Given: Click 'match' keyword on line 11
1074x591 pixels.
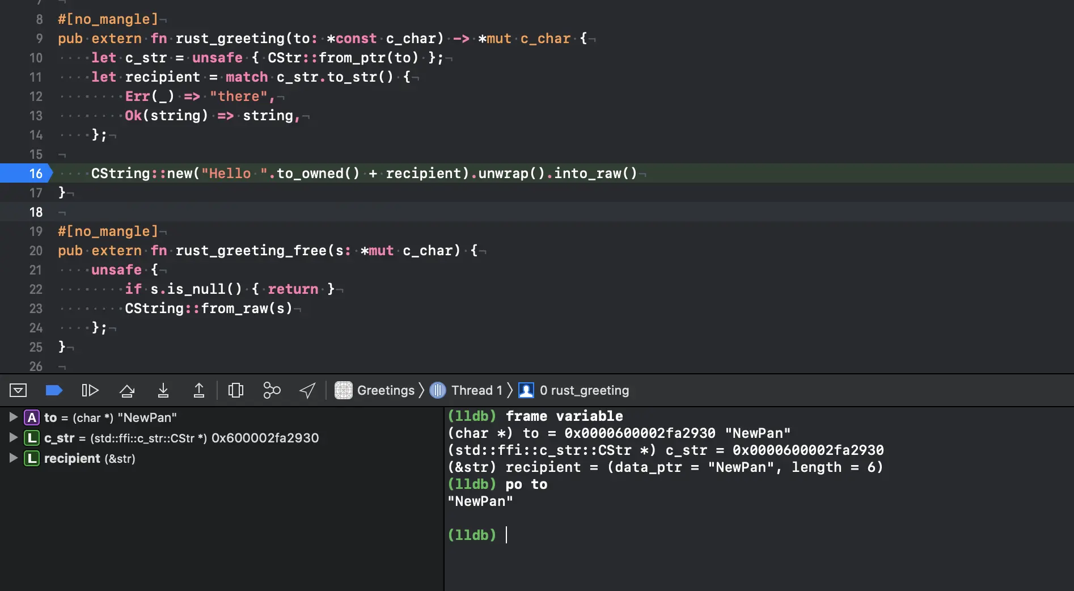Looking at the screenshot, I should click(x=247, y=77).
